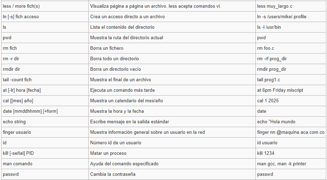327x180 pixels.
Task: Click the 'rm fich' command cell
Action: point(10,48)
